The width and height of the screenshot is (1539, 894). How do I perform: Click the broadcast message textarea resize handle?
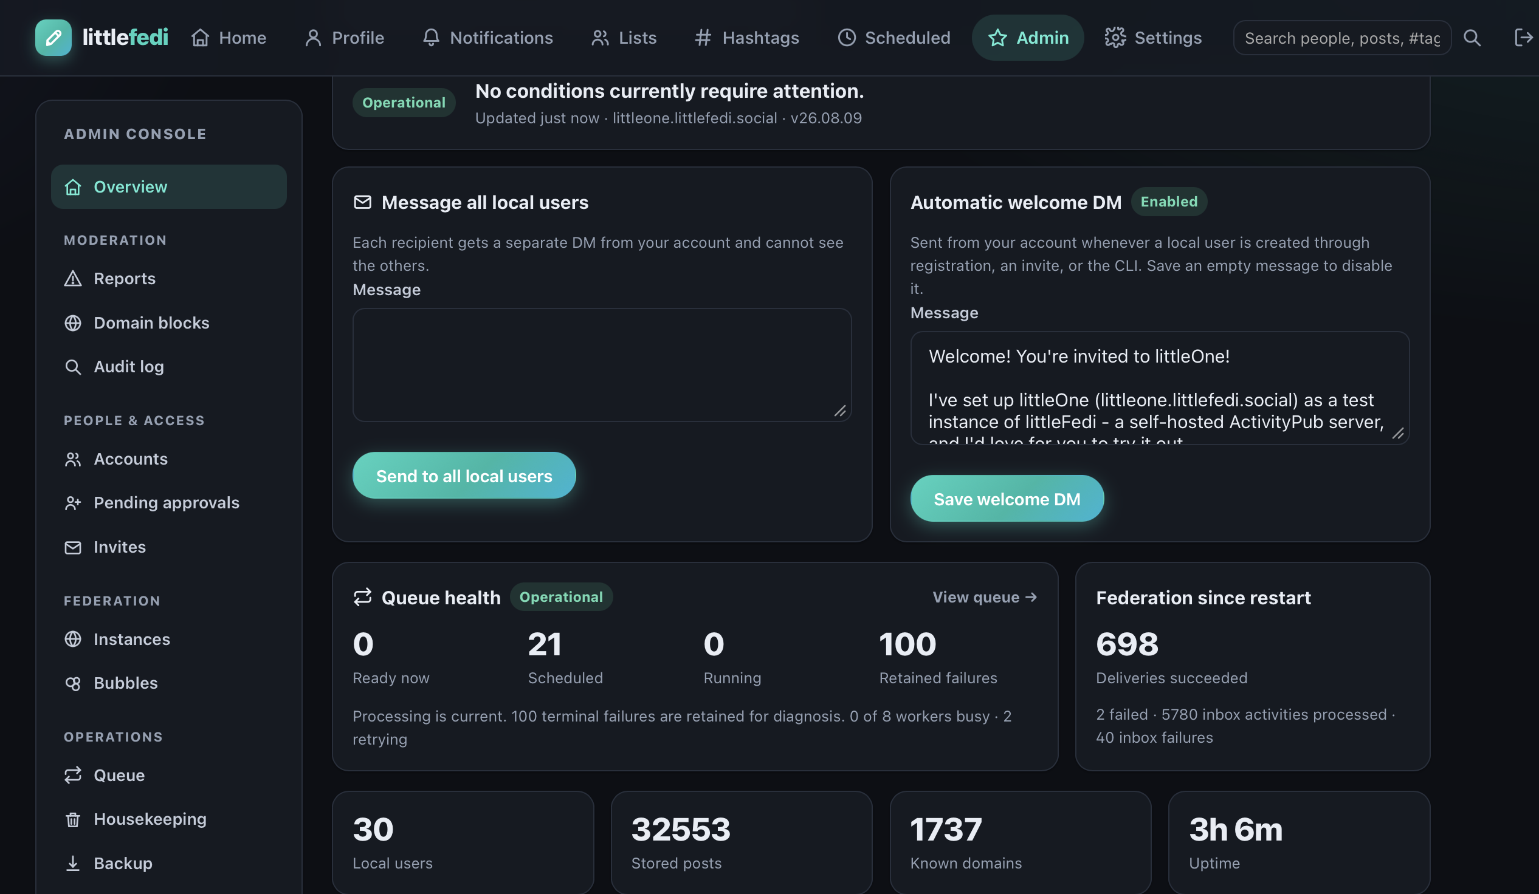[841, 411]
